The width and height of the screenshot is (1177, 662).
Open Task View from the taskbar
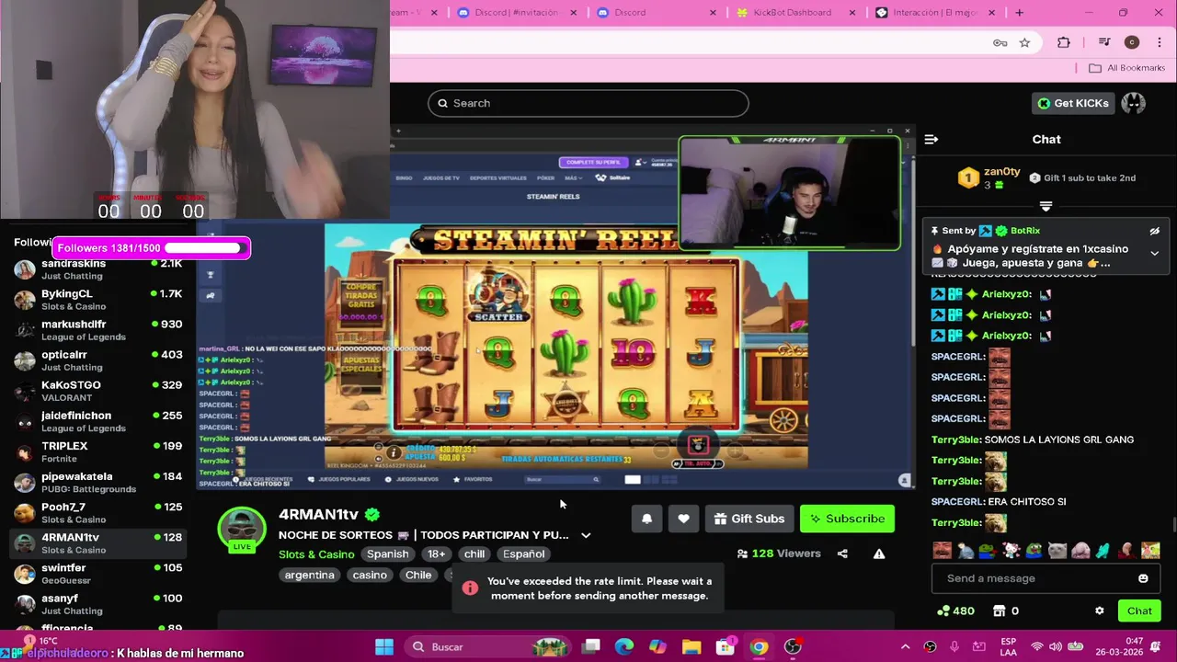[591, 646]
